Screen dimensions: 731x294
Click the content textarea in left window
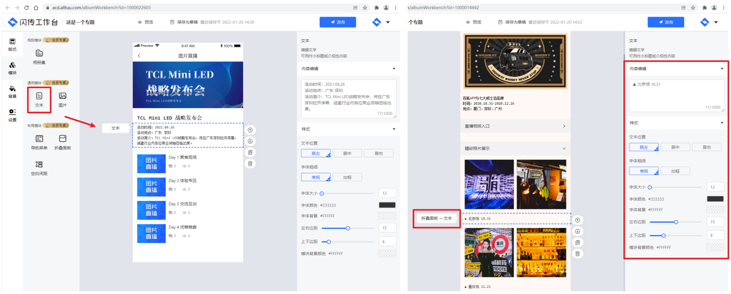[349, 99]
